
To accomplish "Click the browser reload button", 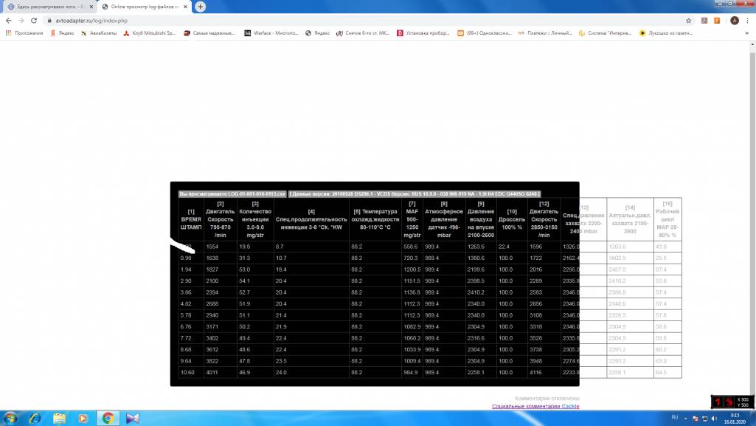I will coord(34,21).
